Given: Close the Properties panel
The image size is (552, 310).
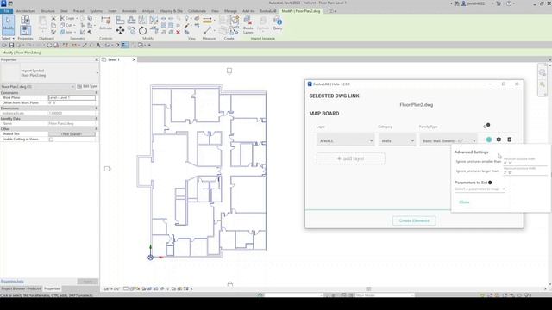Looking at the screenshot, I should click(97, 59).
